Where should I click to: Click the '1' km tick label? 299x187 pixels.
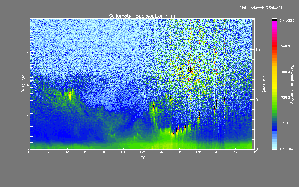point(28,117)
